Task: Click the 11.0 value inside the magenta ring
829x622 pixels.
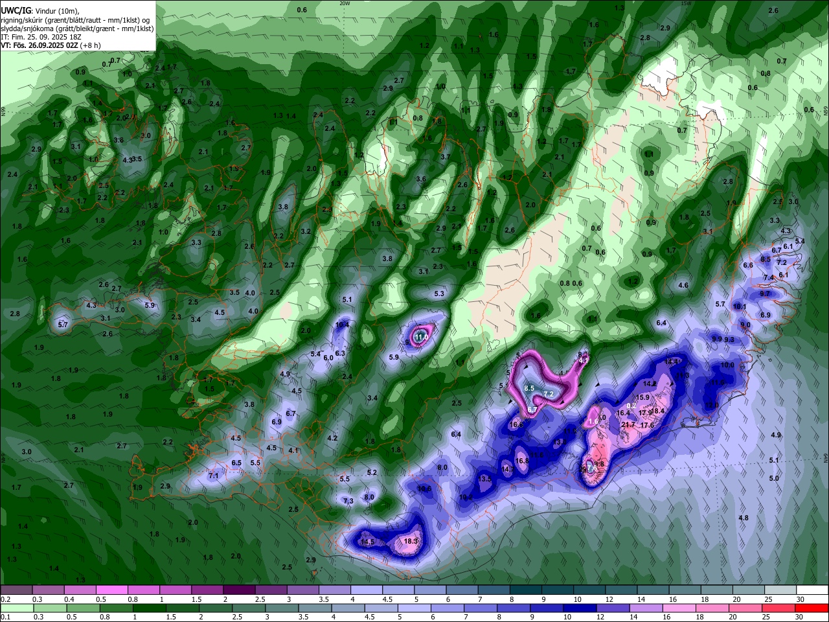Action: pyautogui.click(x=422, y=338)
